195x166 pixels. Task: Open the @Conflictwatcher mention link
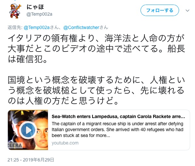[x=81, y=27]
